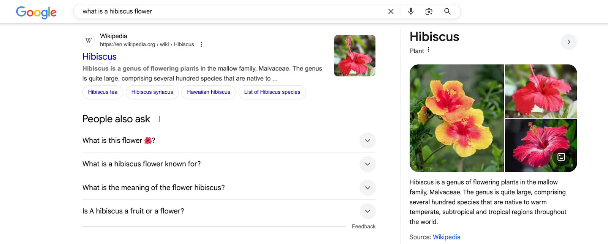Click the knowledge panel right arrow button
Screen dimensions: 608x244
click(568, 42)
